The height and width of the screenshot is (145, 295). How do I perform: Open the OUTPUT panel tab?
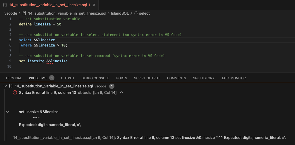tap(68, 78)
